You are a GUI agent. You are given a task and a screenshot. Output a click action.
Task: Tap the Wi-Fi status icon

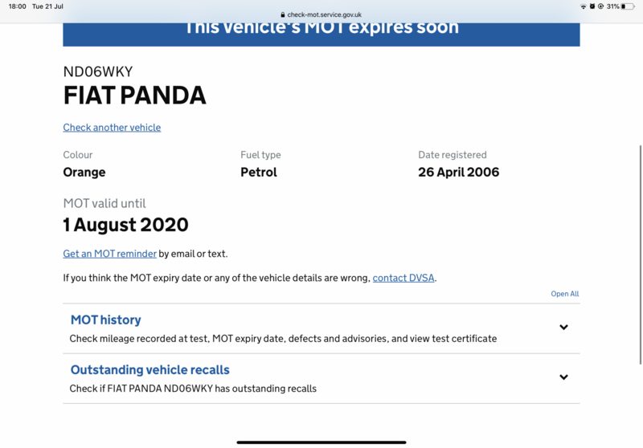point(583,6)
